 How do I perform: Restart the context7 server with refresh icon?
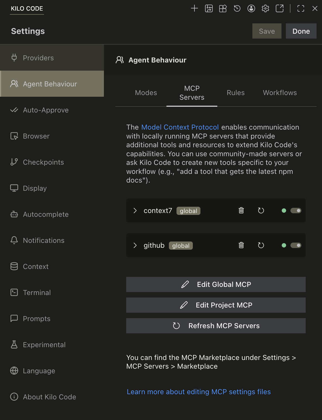point(261,211)
